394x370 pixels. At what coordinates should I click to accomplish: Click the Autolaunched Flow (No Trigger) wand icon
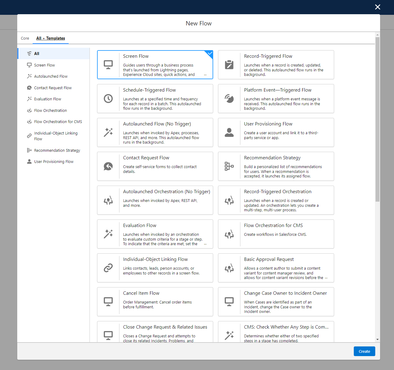point(108,132)
